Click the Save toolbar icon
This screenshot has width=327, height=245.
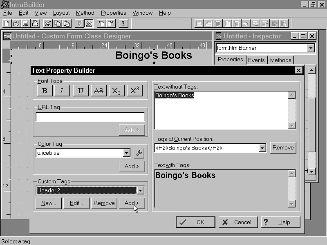26,23
